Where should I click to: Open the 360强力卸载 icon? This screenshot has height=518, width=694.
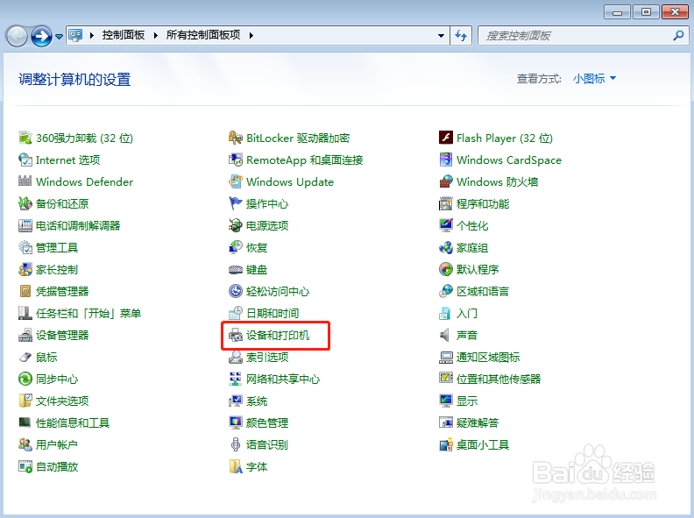(25, 138)
